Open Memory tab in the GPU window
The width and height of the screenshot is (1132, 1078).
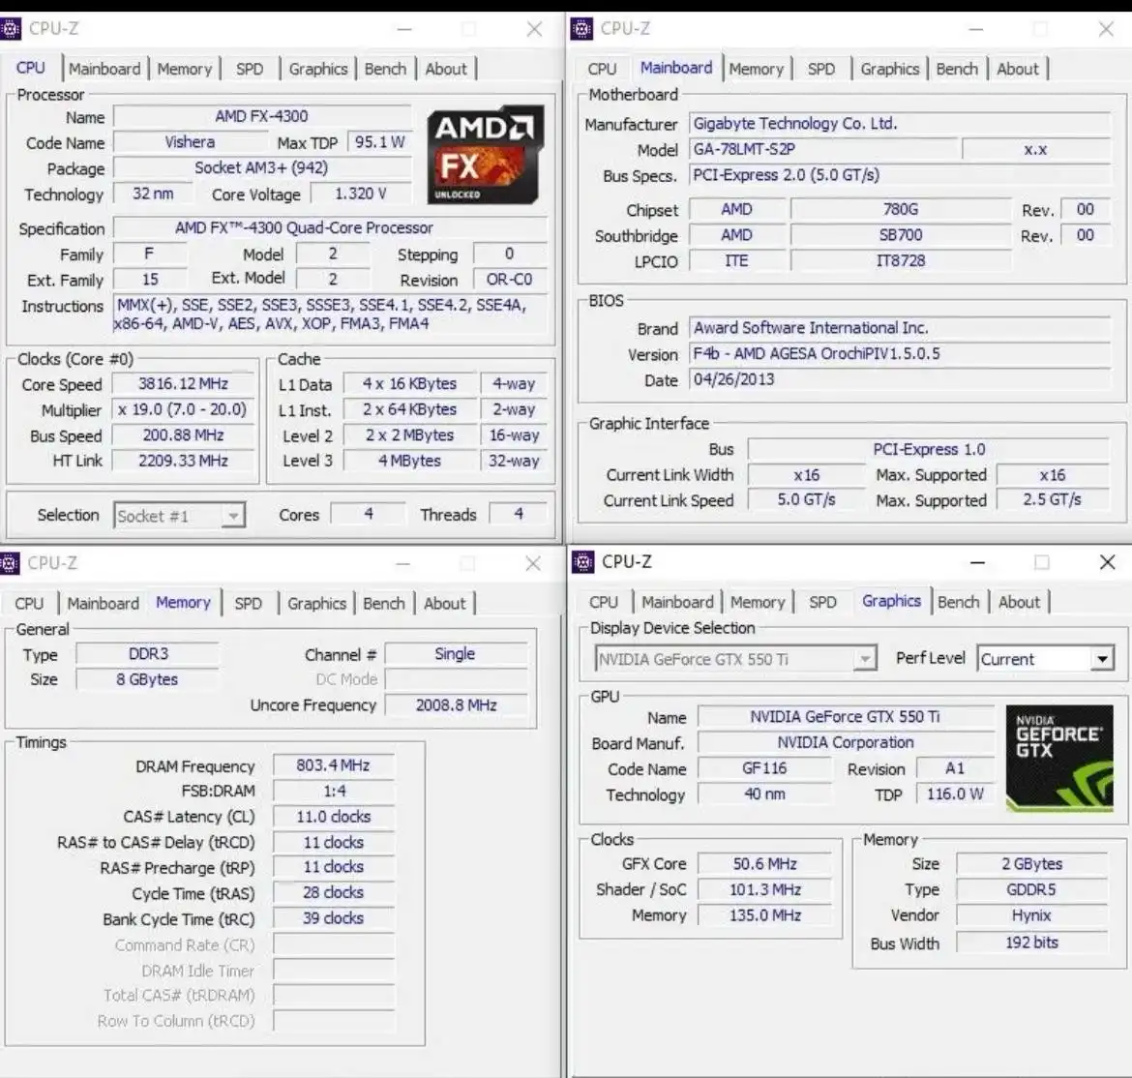pyautogui.click(x=757, y=602)
